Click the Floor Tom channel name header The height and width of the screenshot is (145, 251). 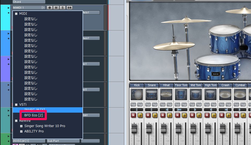click(181, 85)
